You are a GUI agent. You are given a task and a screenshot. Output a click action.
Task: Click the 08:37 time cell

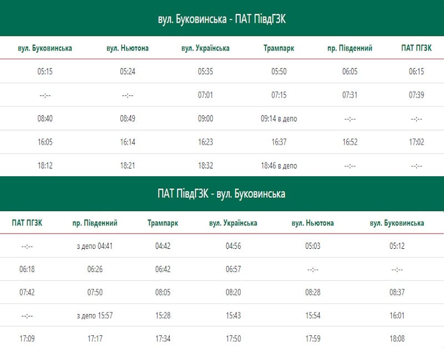tap(396, 293)
